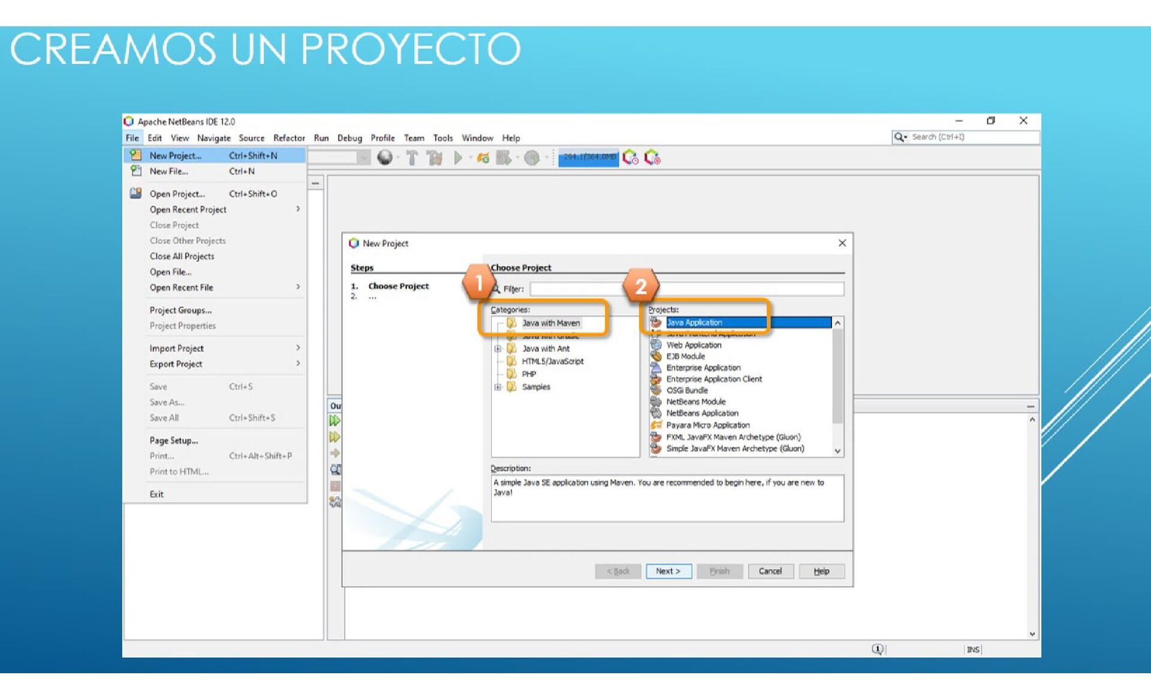The image size is (1151, 699).
Task: Click the Profile IDE icon with clock
Action: [630, 158]
